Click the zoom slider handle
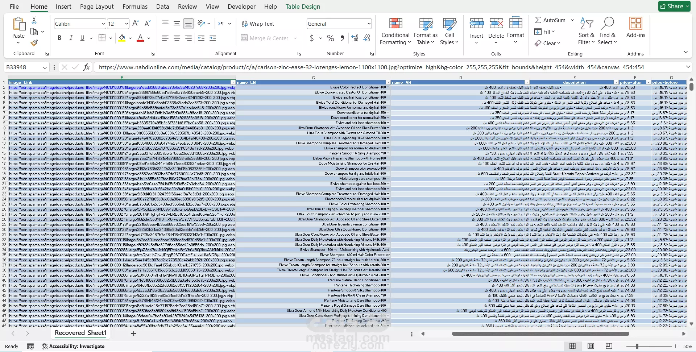Screen dimensions: 696x352 (x=637, y=346)
